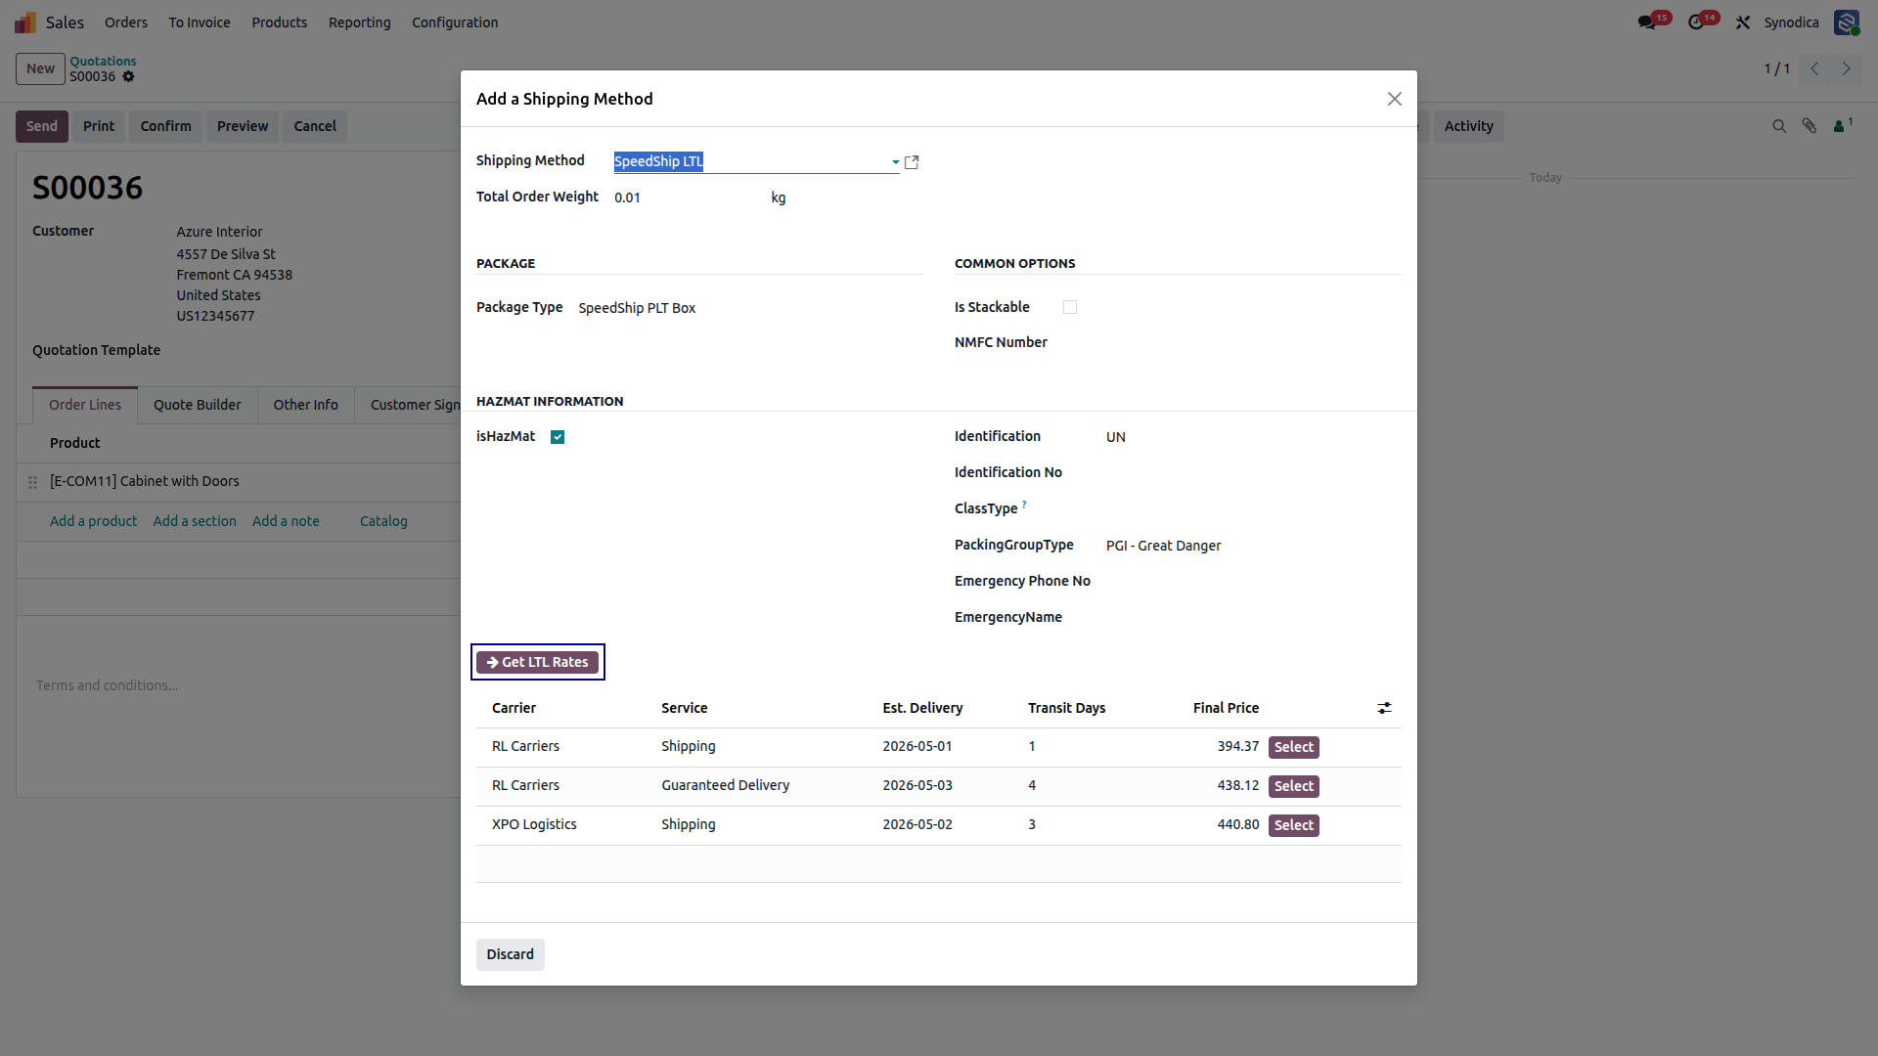Viewport: 1878px width, 1056px height.
Task: Click the NMFC Number field
Action: click(1231, 342)
